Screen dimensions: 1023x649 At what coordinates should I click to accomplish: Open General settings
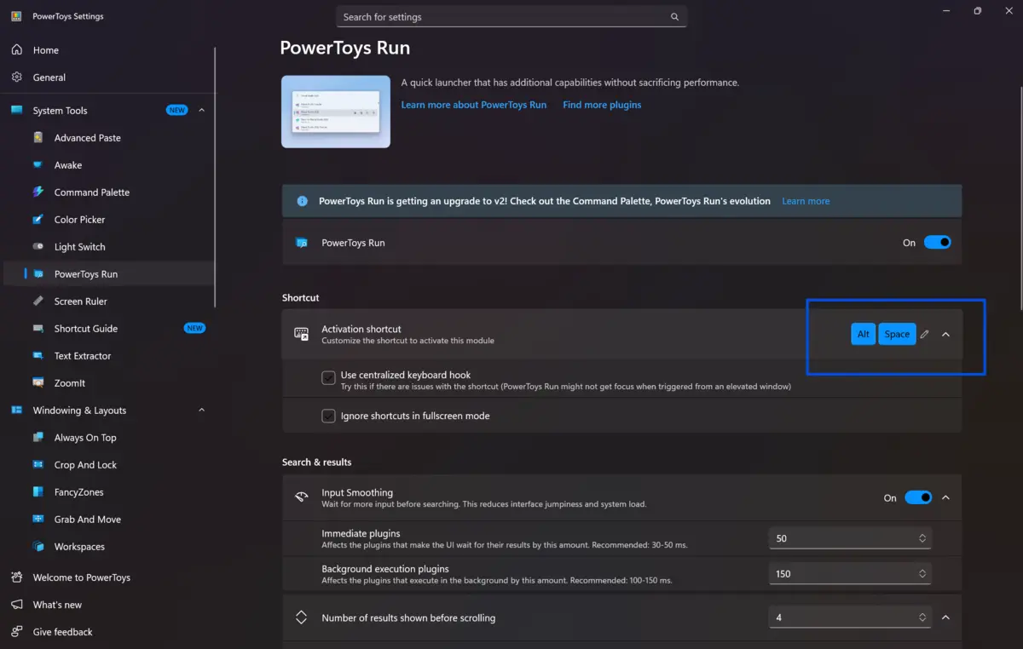click(x=49, y=78)
